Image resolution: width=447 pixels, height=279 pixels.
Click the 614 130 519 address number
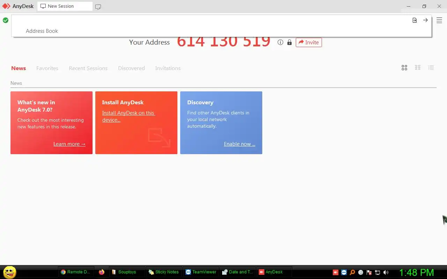pos(223,42)
